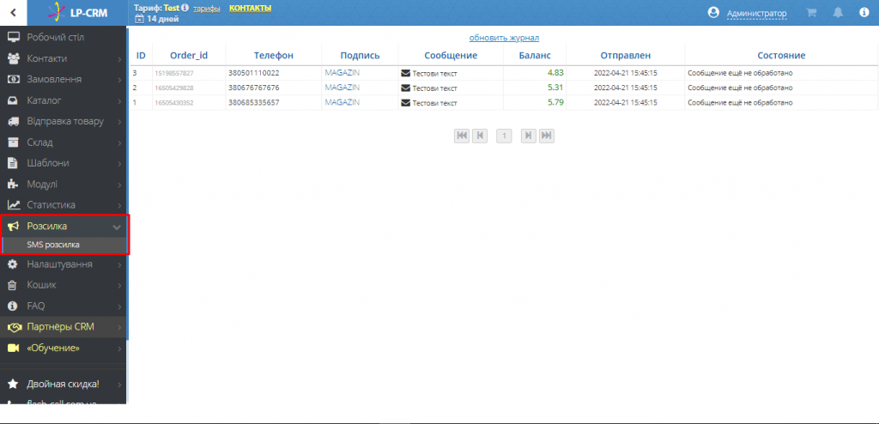879x424 pixels.
Task: Expand the Відправка товару chevron
Action: (119, 122)
